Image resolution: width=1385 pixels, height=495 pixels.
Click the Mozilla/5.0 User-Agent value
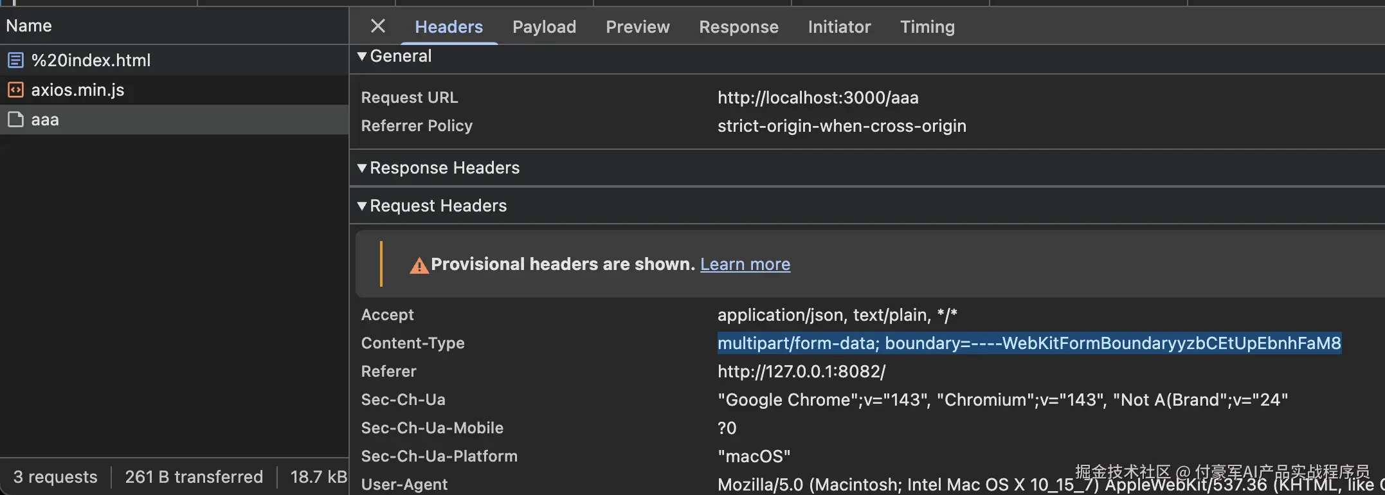pos(1051,485)
